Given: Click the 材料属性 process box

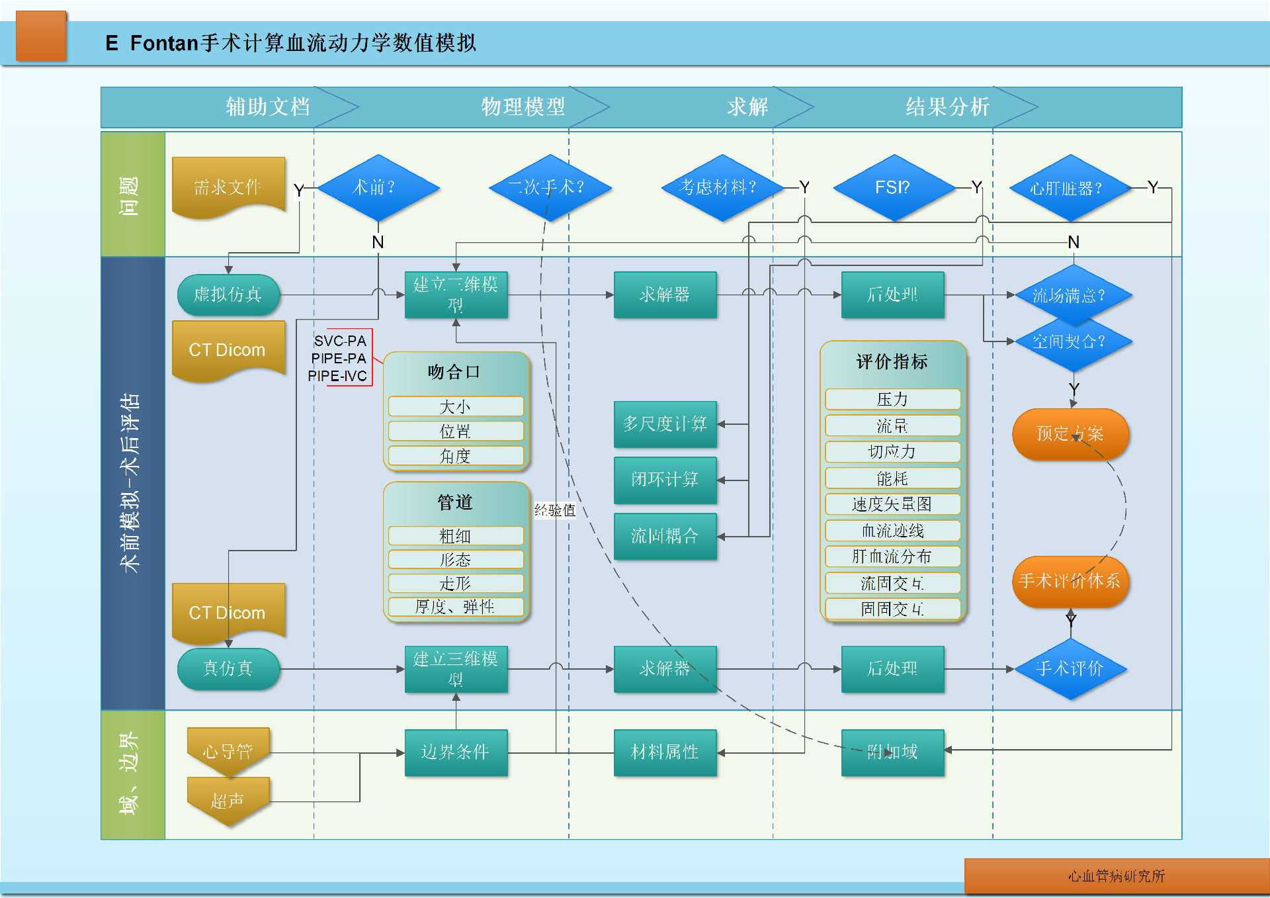Looking at the screenshot, I should coord(665,752).
